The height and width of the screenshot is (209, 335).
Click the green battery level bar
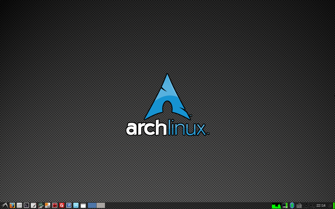pos(334,205)
